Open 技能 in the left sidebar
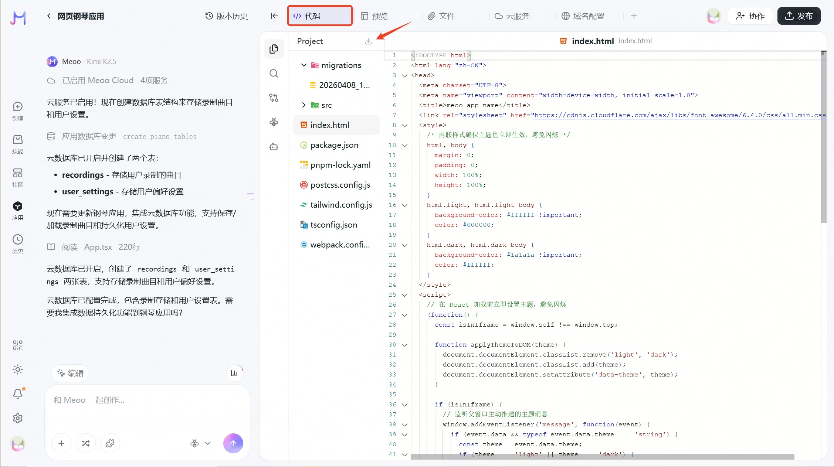834x467 pixels. click(18, 144)
